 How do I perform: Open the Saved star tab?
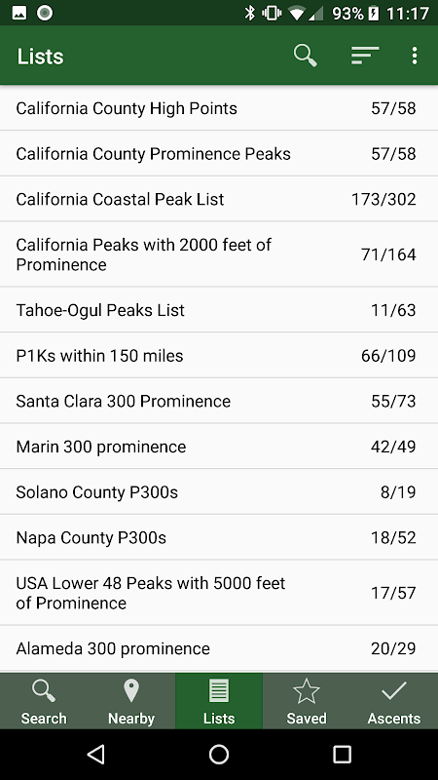pyautogui.click(x=307, y=701)
